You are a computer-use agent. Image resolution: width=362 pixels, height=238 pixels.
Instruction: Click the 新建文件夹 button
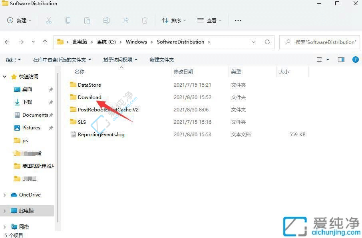tap(162, 59)
